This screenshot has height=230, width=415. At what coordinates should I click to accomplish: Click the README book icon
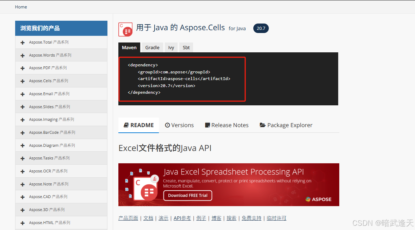tap(126, 125)
